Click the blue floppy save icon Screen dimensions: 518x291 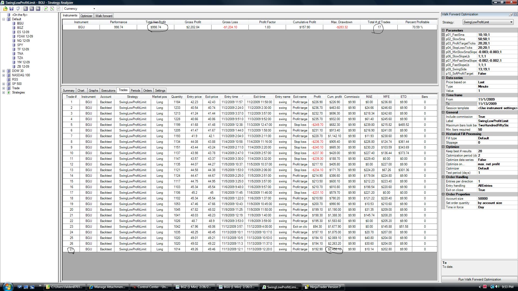[x=11, y=9]
